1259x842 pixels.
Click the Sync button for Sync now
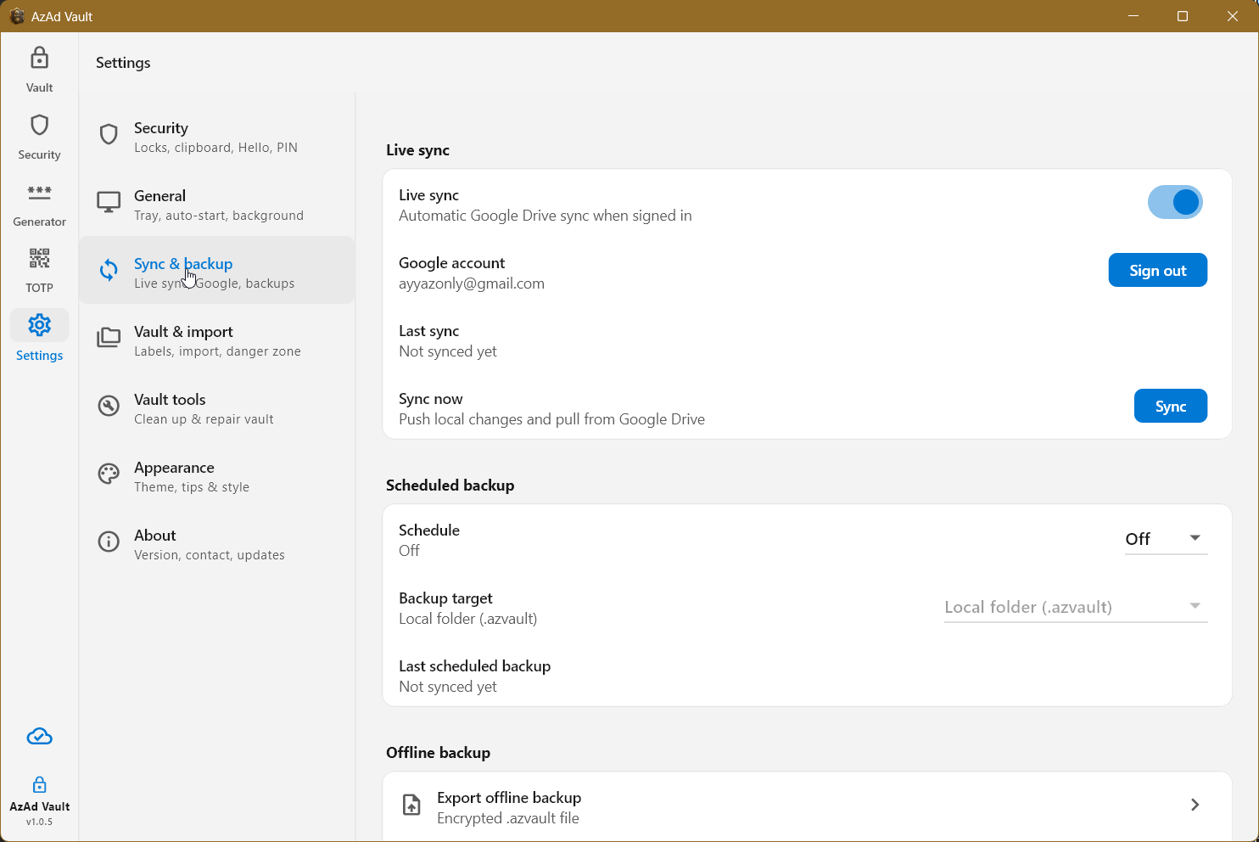point(1170,406)
